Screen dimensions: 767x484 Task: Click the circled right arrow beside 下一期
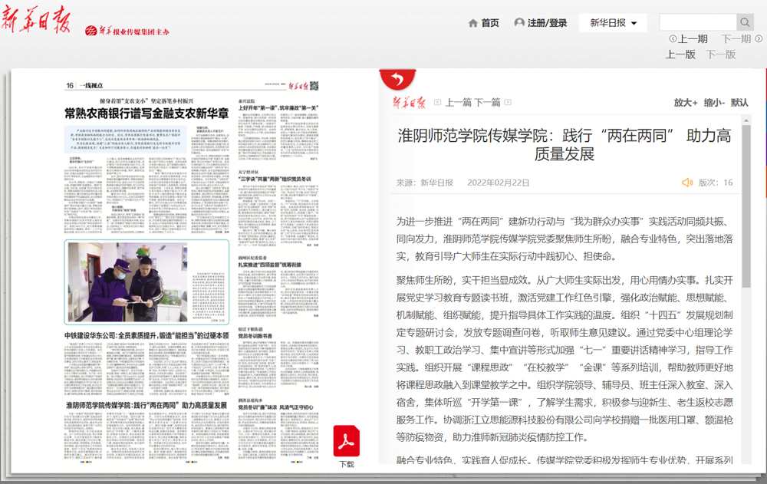pos(759,38)
